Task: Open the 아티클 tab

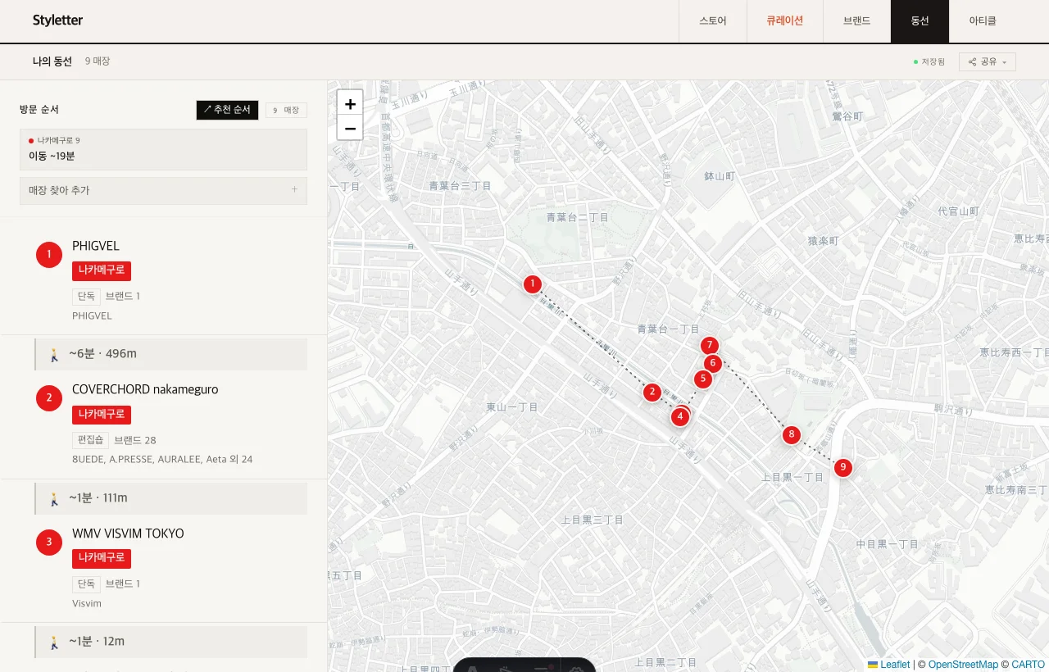Action: click(983, 21)
